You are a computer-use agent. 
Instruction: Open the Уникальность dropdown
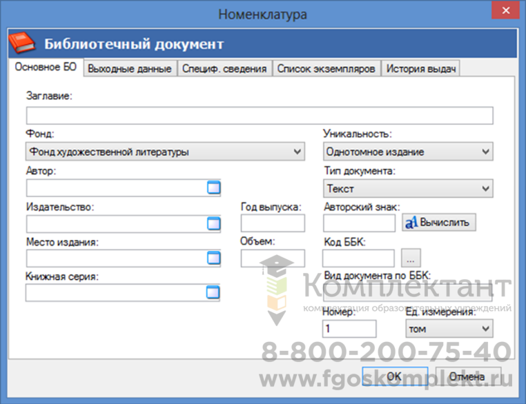486,152
